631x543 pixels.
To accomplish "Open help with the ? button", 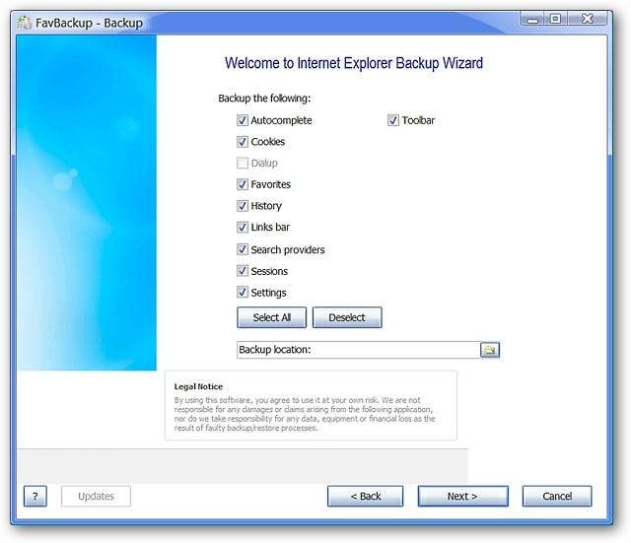I will [x=35, y=496].
